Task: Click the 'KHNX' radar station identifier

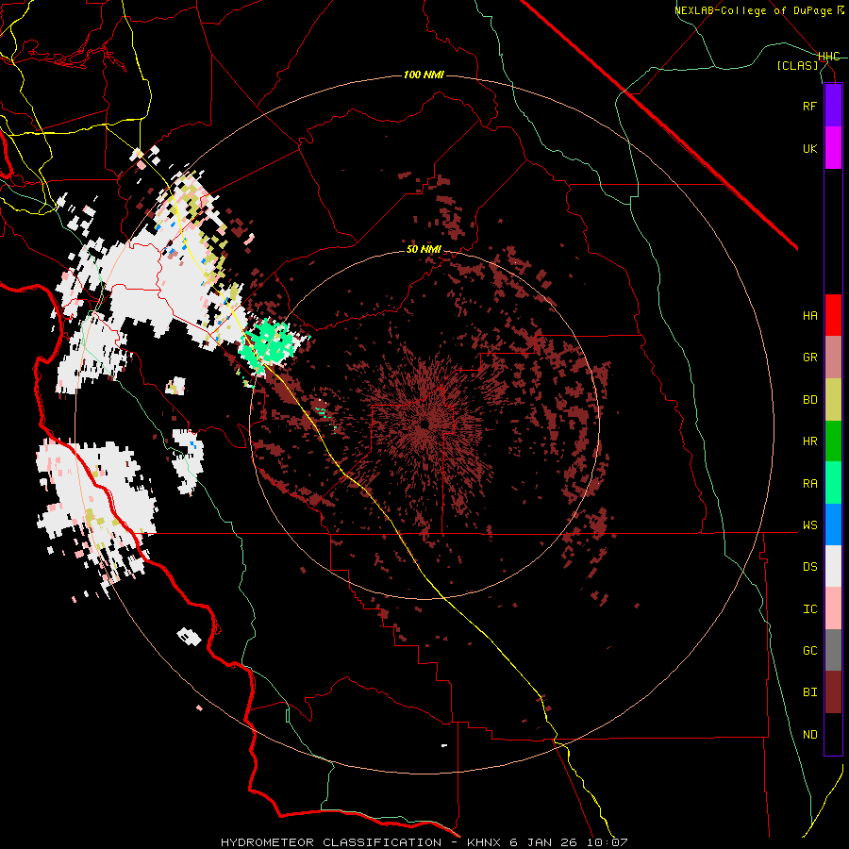Action: pos(485,842)
